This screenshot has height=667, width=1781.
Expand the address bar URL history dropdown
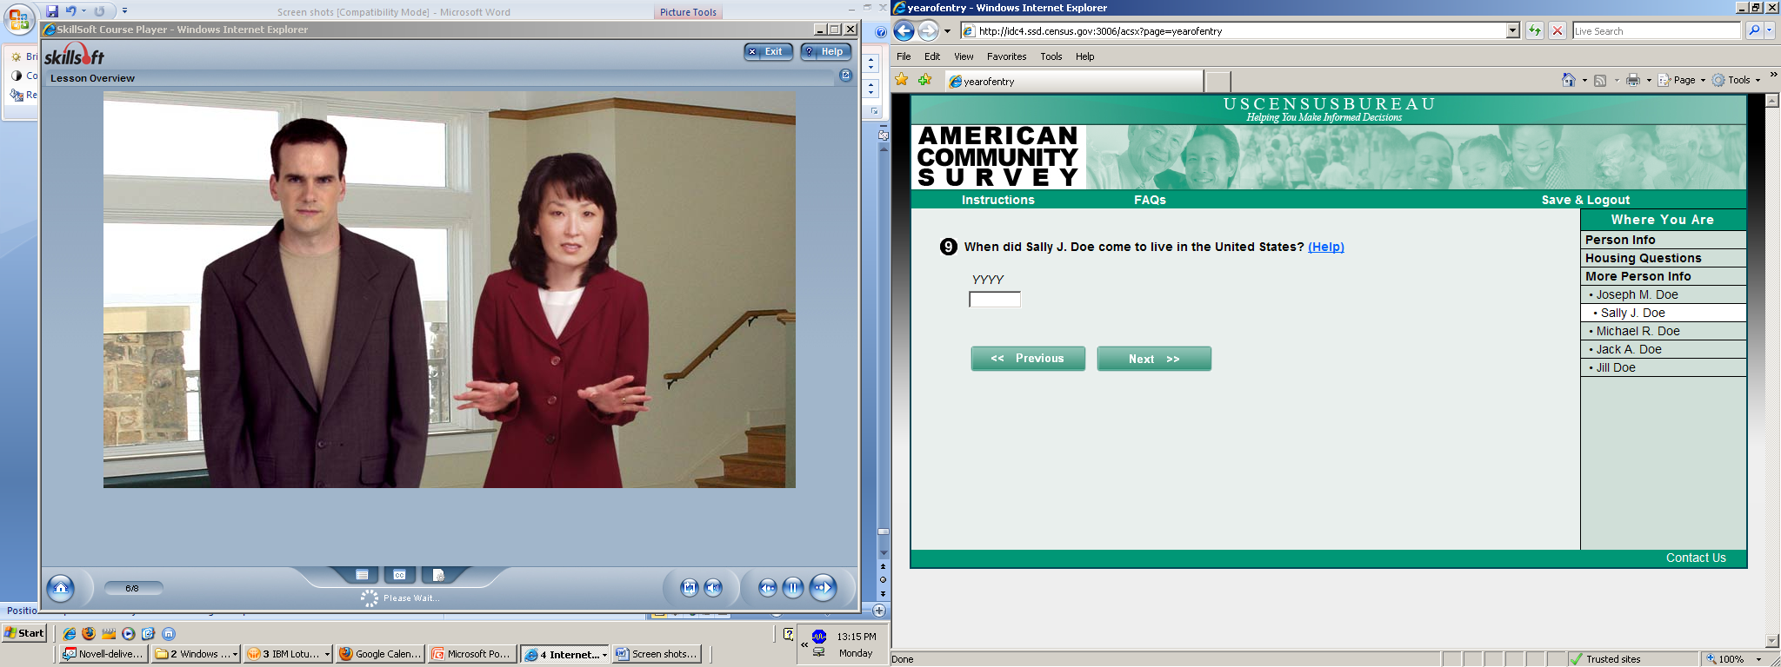(1512, 31)
